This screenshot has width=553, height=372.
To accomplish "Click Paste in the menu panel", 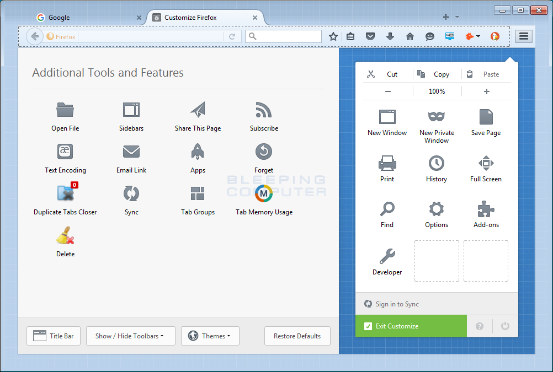I will 486,74.
